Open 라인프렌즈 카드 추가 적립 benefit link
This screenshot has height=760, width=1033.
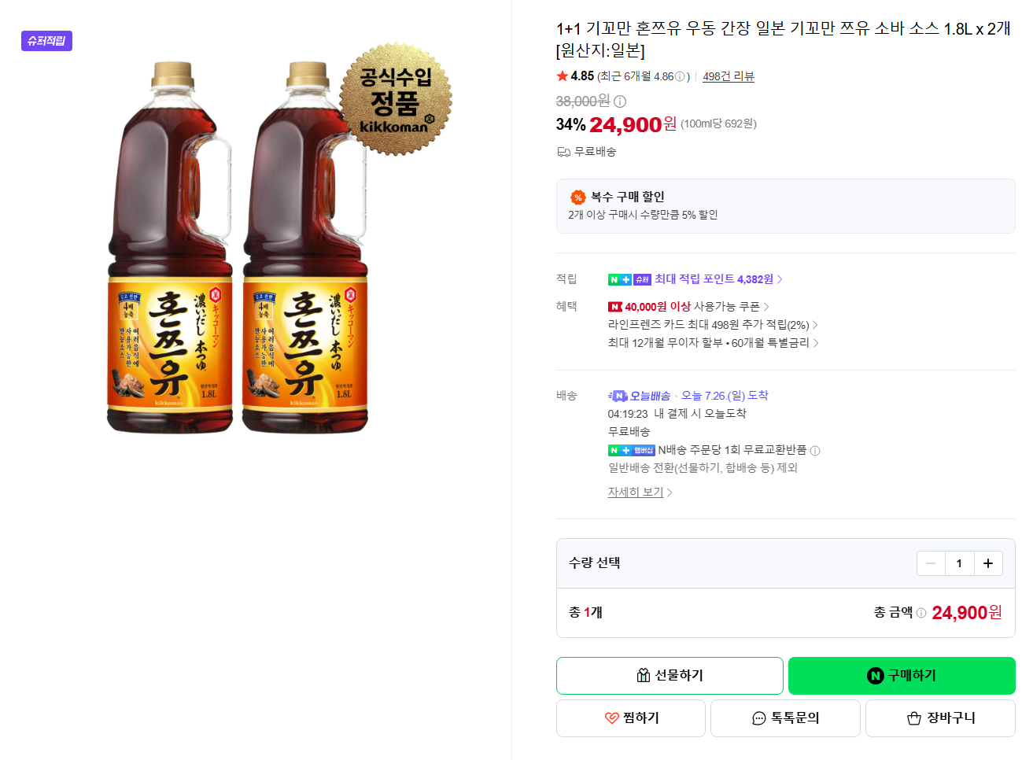coord(713,325)
